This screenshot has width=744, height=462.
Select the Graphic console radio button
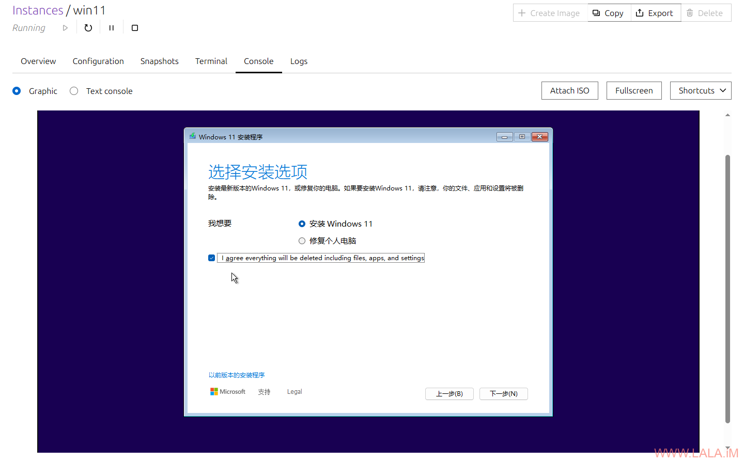coord(17,91)
